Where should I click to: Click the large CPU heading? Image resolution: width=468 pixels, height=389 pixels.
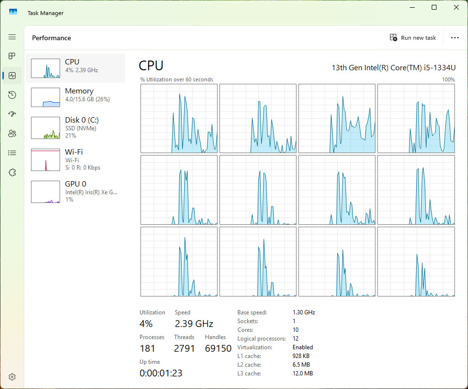tap(151, 66)
